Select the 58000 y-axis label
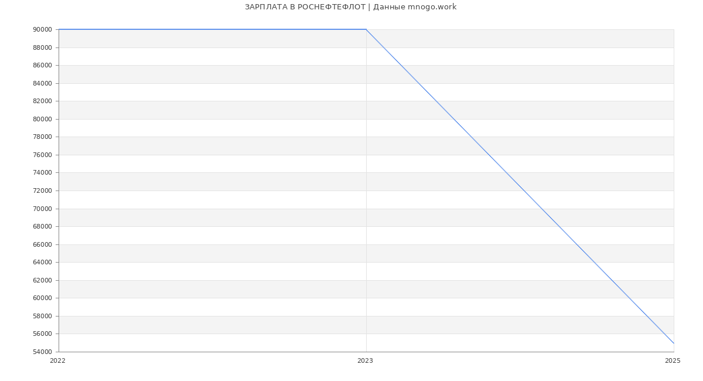Image resolution: width=703 pixels, height=381 pixels. pyautogui.click(x=43, y=316)
